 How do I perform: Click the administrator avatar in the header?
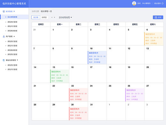[134, 4]
